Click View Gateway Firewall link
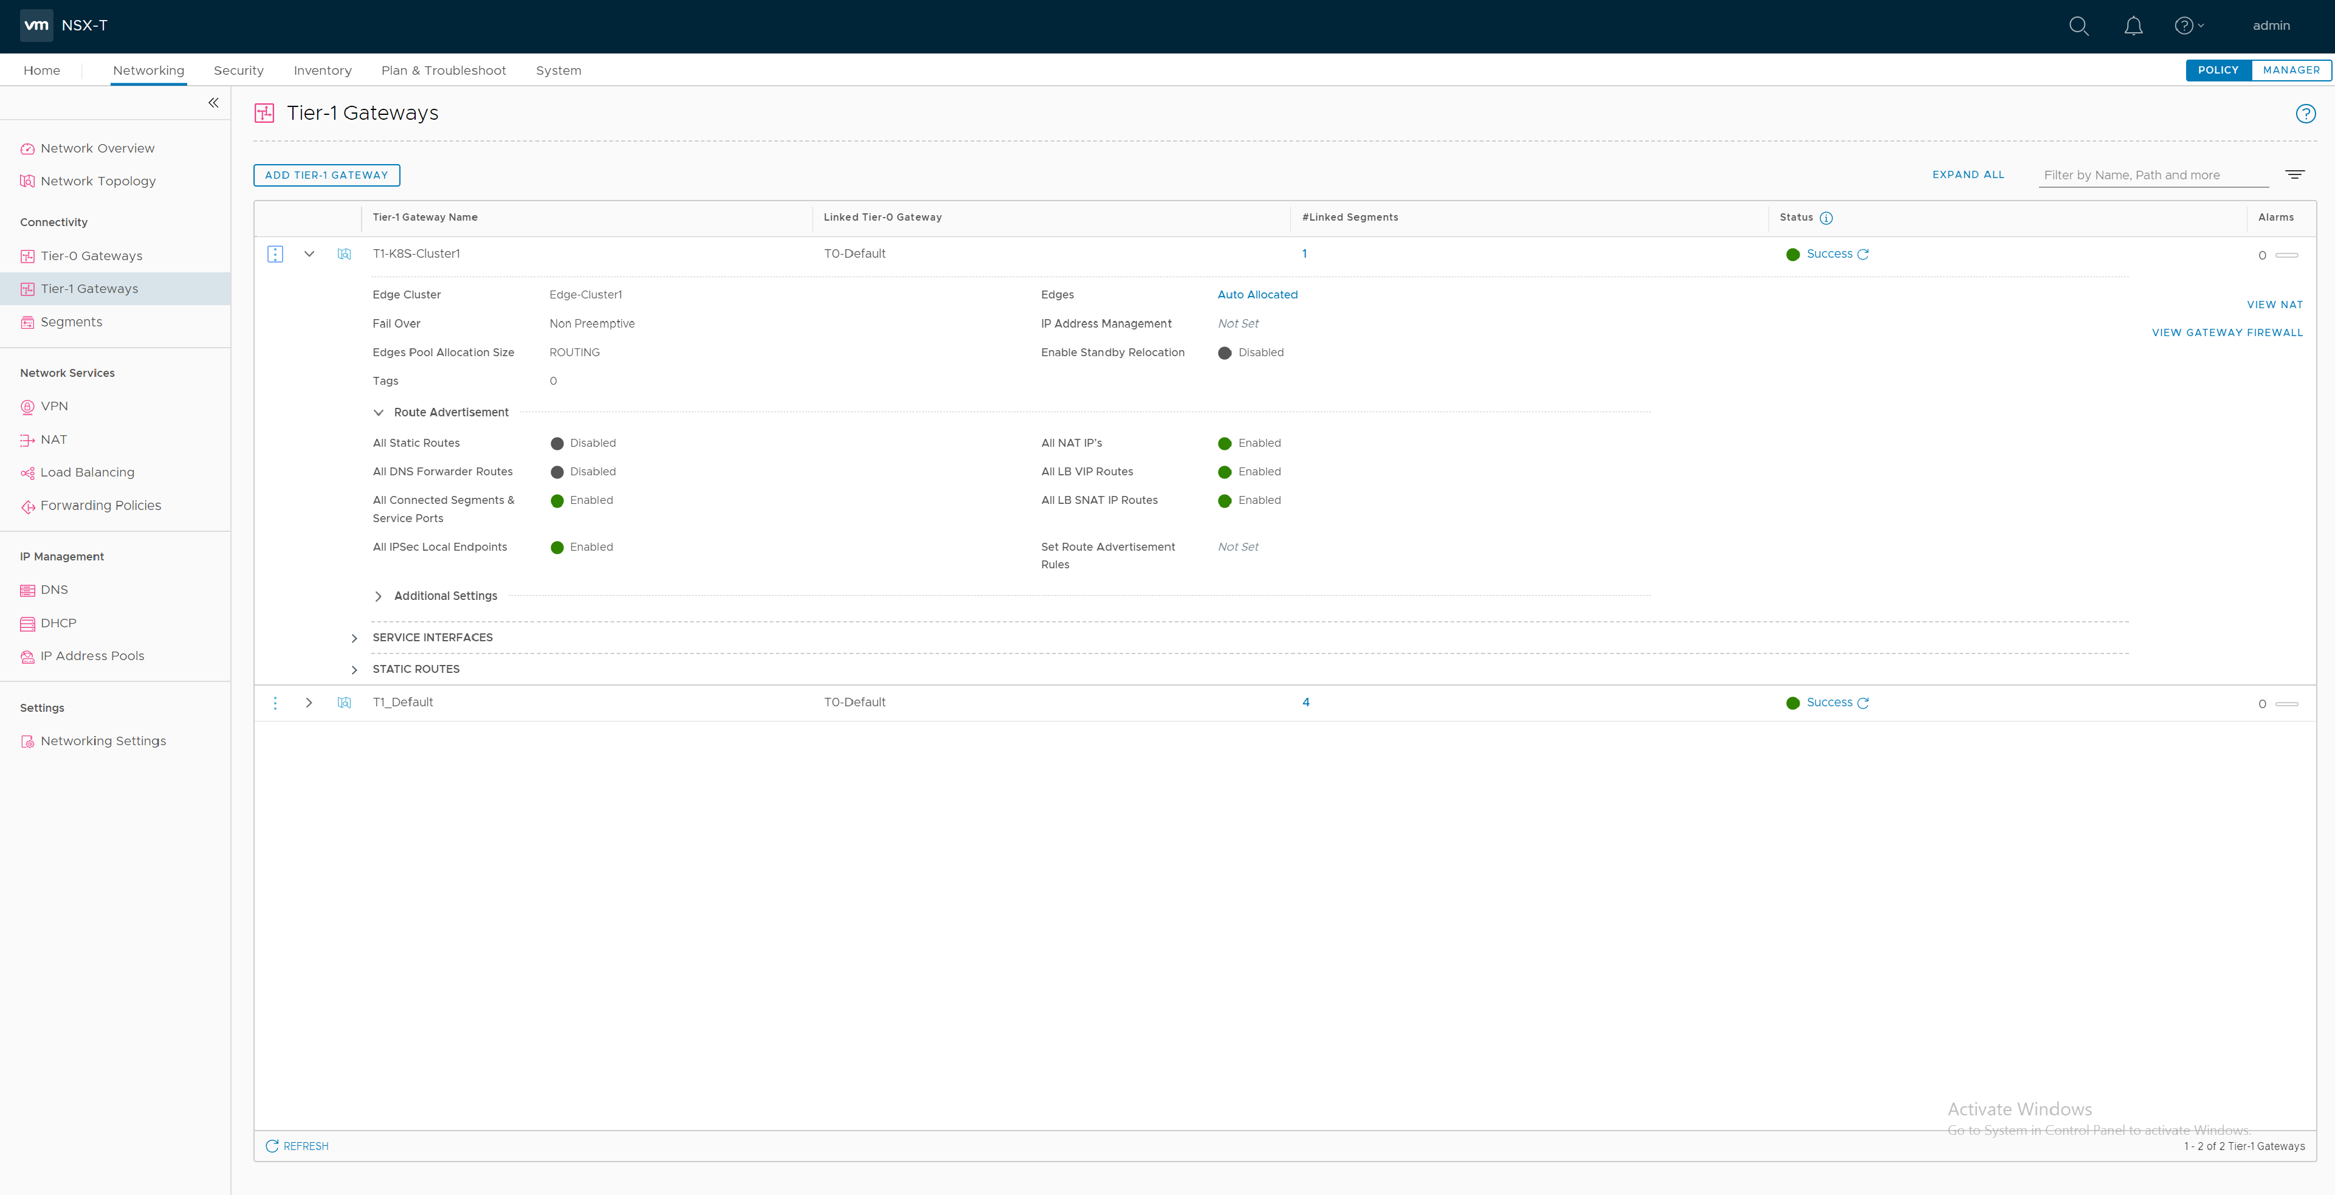2335x1195 pixels. 2227,332
